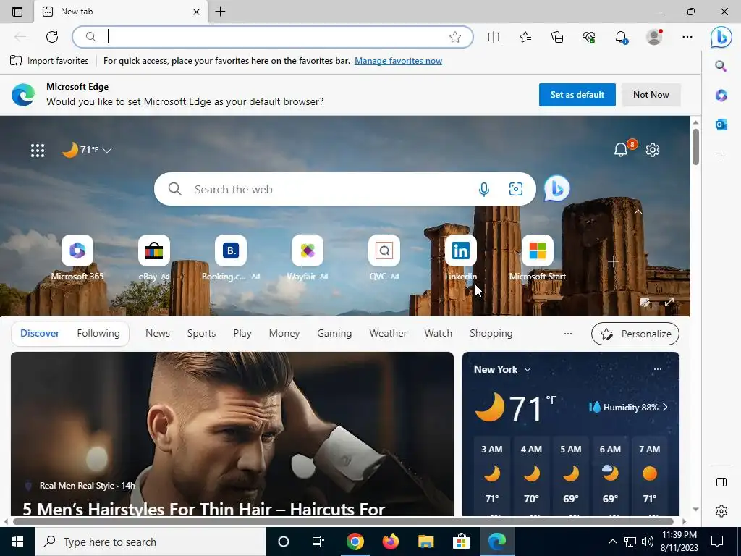Open Outlook sidebar icon
Screen dimensions: 741x556
point(721,125)
